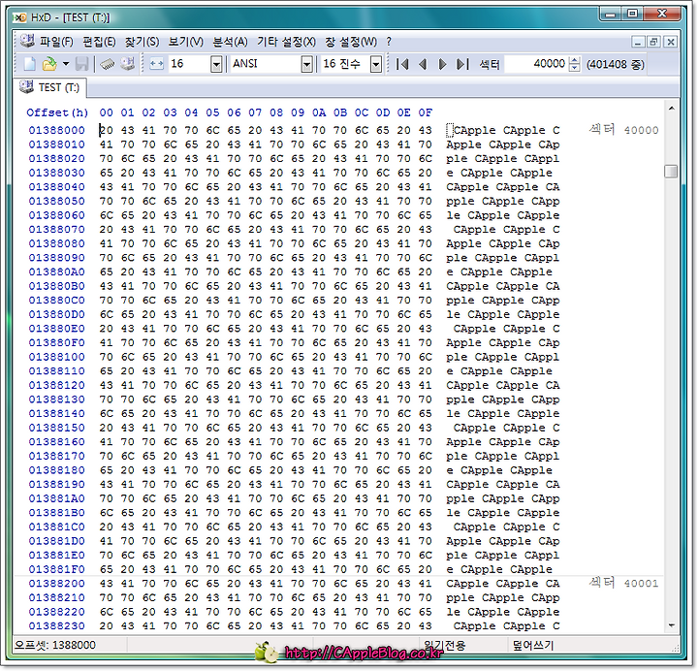Click the Offset(h) column header

(57, 112)
